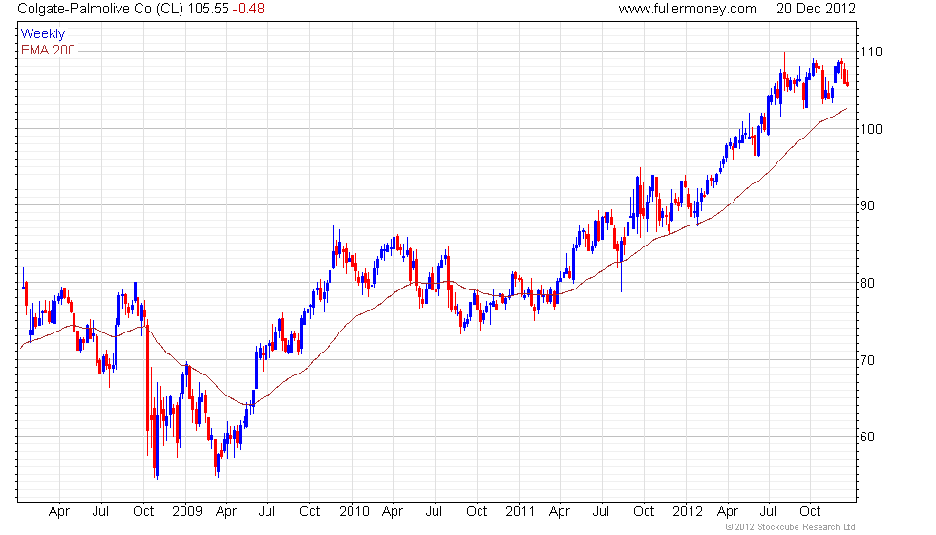Click the Weekly label in the chart legend

pyautogui.click(x=43, y=34)
